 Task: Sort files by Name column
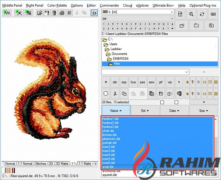116,110
